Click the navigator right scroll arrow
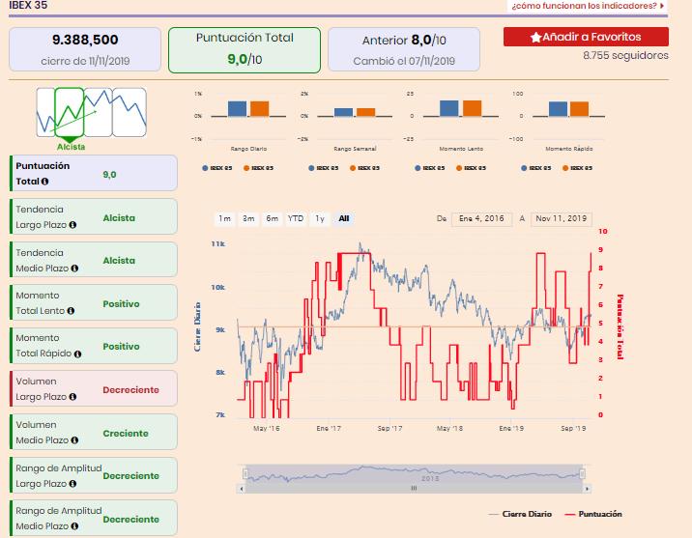Viewport: 692px width, 538px height. point(587,489)
